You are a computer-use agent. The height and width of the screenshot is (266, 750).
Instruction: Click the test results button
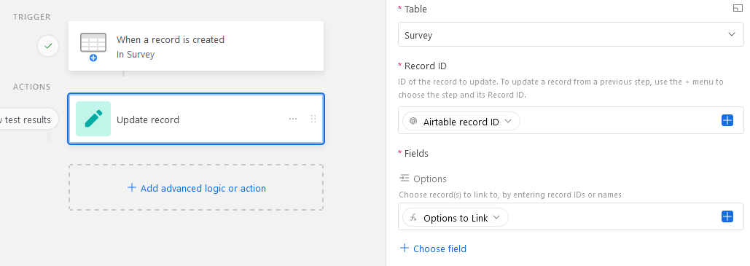(28, 120)
